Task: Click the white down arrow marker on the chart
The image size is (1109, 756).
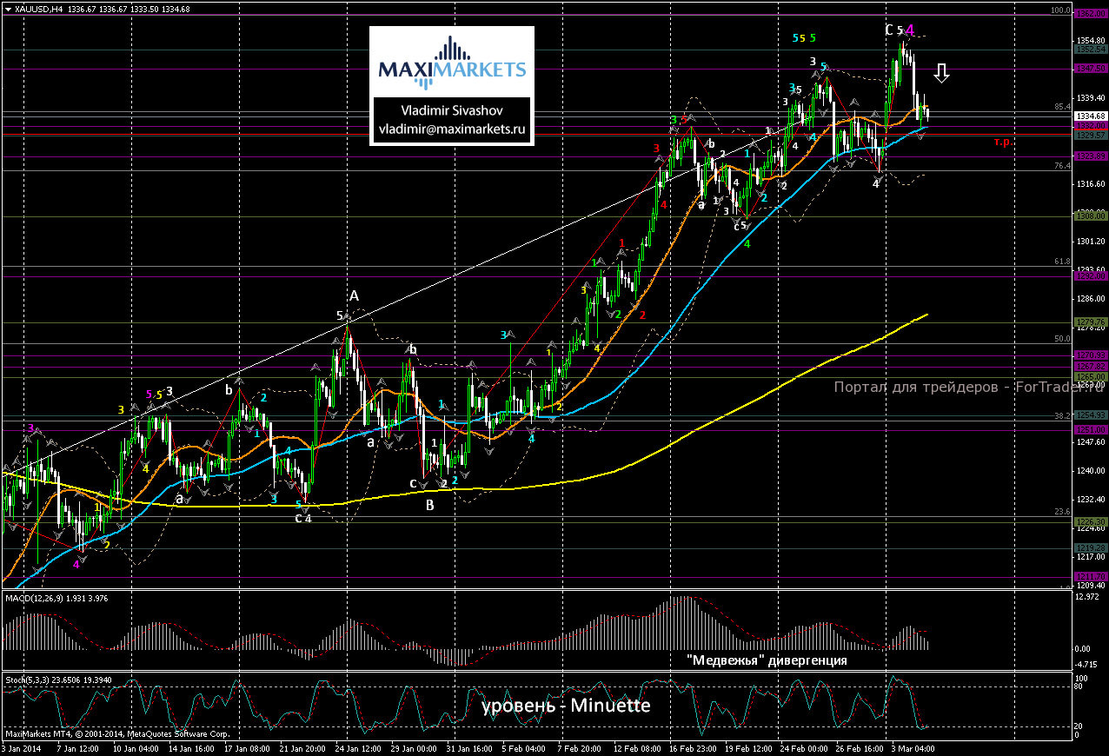Action: (941, 73)
